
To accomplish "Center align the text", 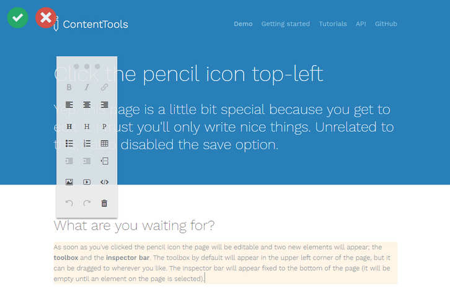I will (x=87, y=105).
